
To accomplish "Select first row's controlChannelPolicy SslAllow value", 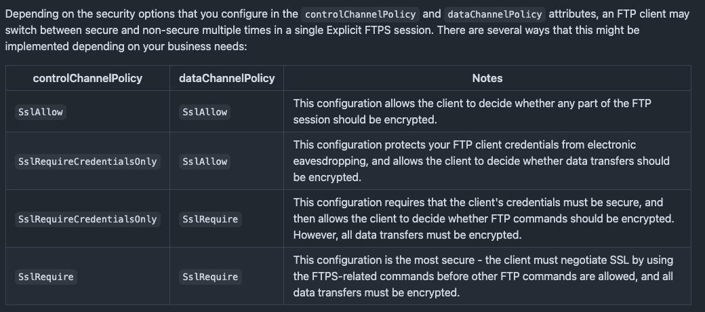I will (41, 112).
